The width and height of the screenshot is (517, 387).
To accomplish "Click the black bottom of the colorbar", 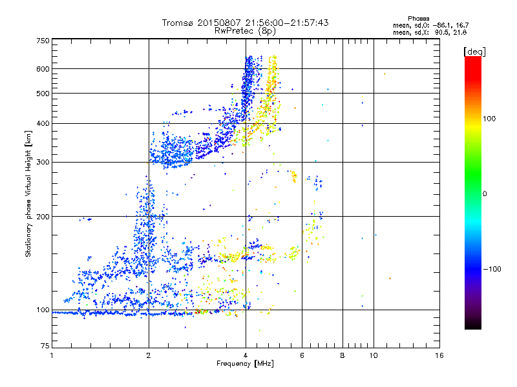I will click(473, 324).
